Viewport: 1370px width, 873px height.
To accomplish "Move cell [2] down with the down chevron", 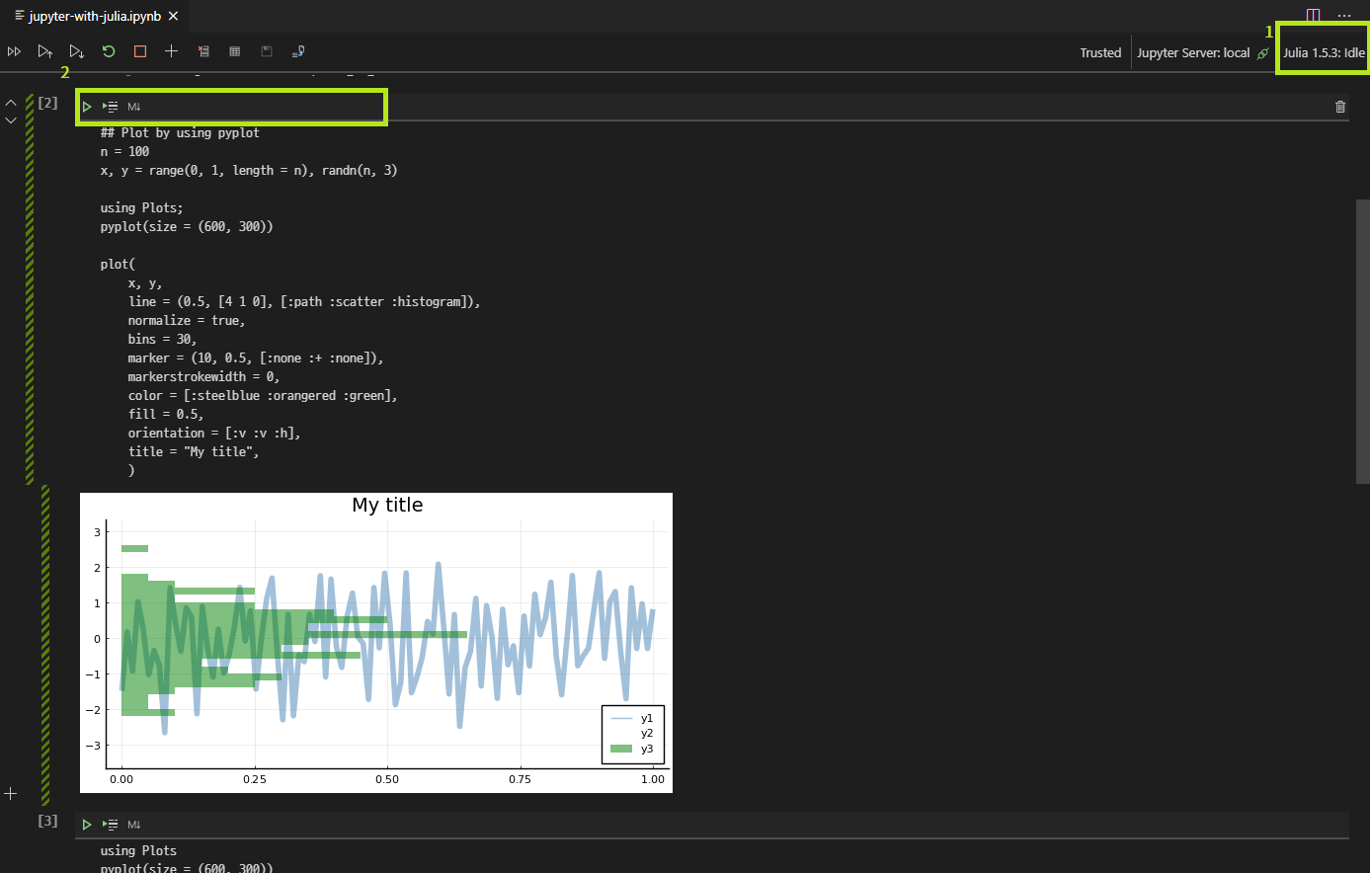I will pos(11,120).
